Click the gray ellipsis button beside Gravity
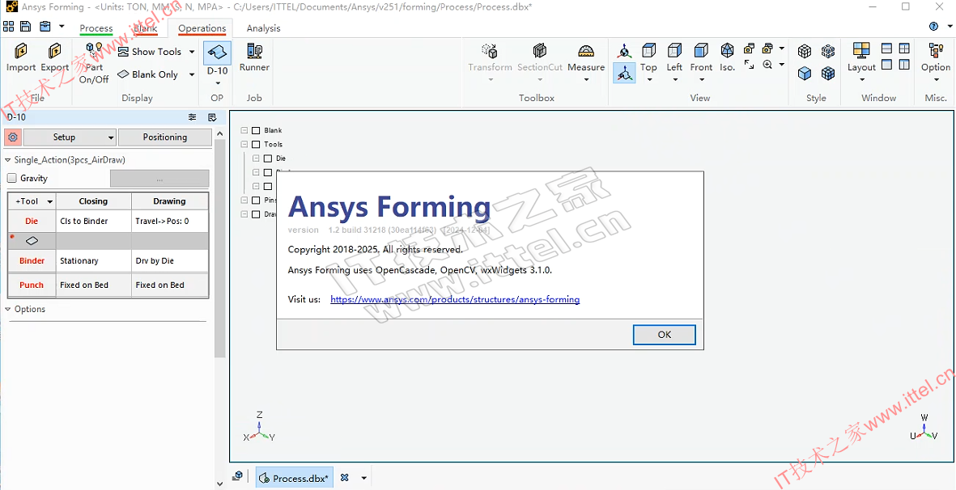 pyautogui.click(x=159, y=179)
